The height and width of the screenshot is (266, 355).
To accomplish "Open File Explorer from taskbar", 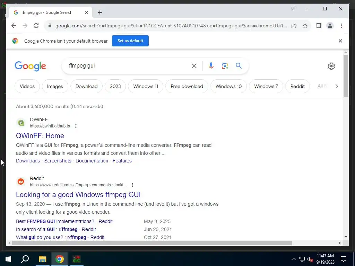I will (42, 259).
